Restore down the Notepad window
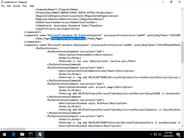The image size is (184, 138). [171, 2]
